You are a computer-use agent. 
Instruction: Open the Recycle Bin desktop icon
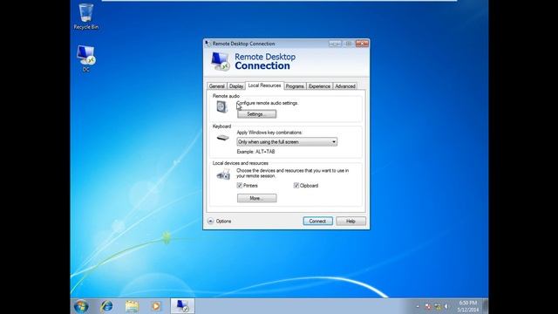tap(85, 17)
